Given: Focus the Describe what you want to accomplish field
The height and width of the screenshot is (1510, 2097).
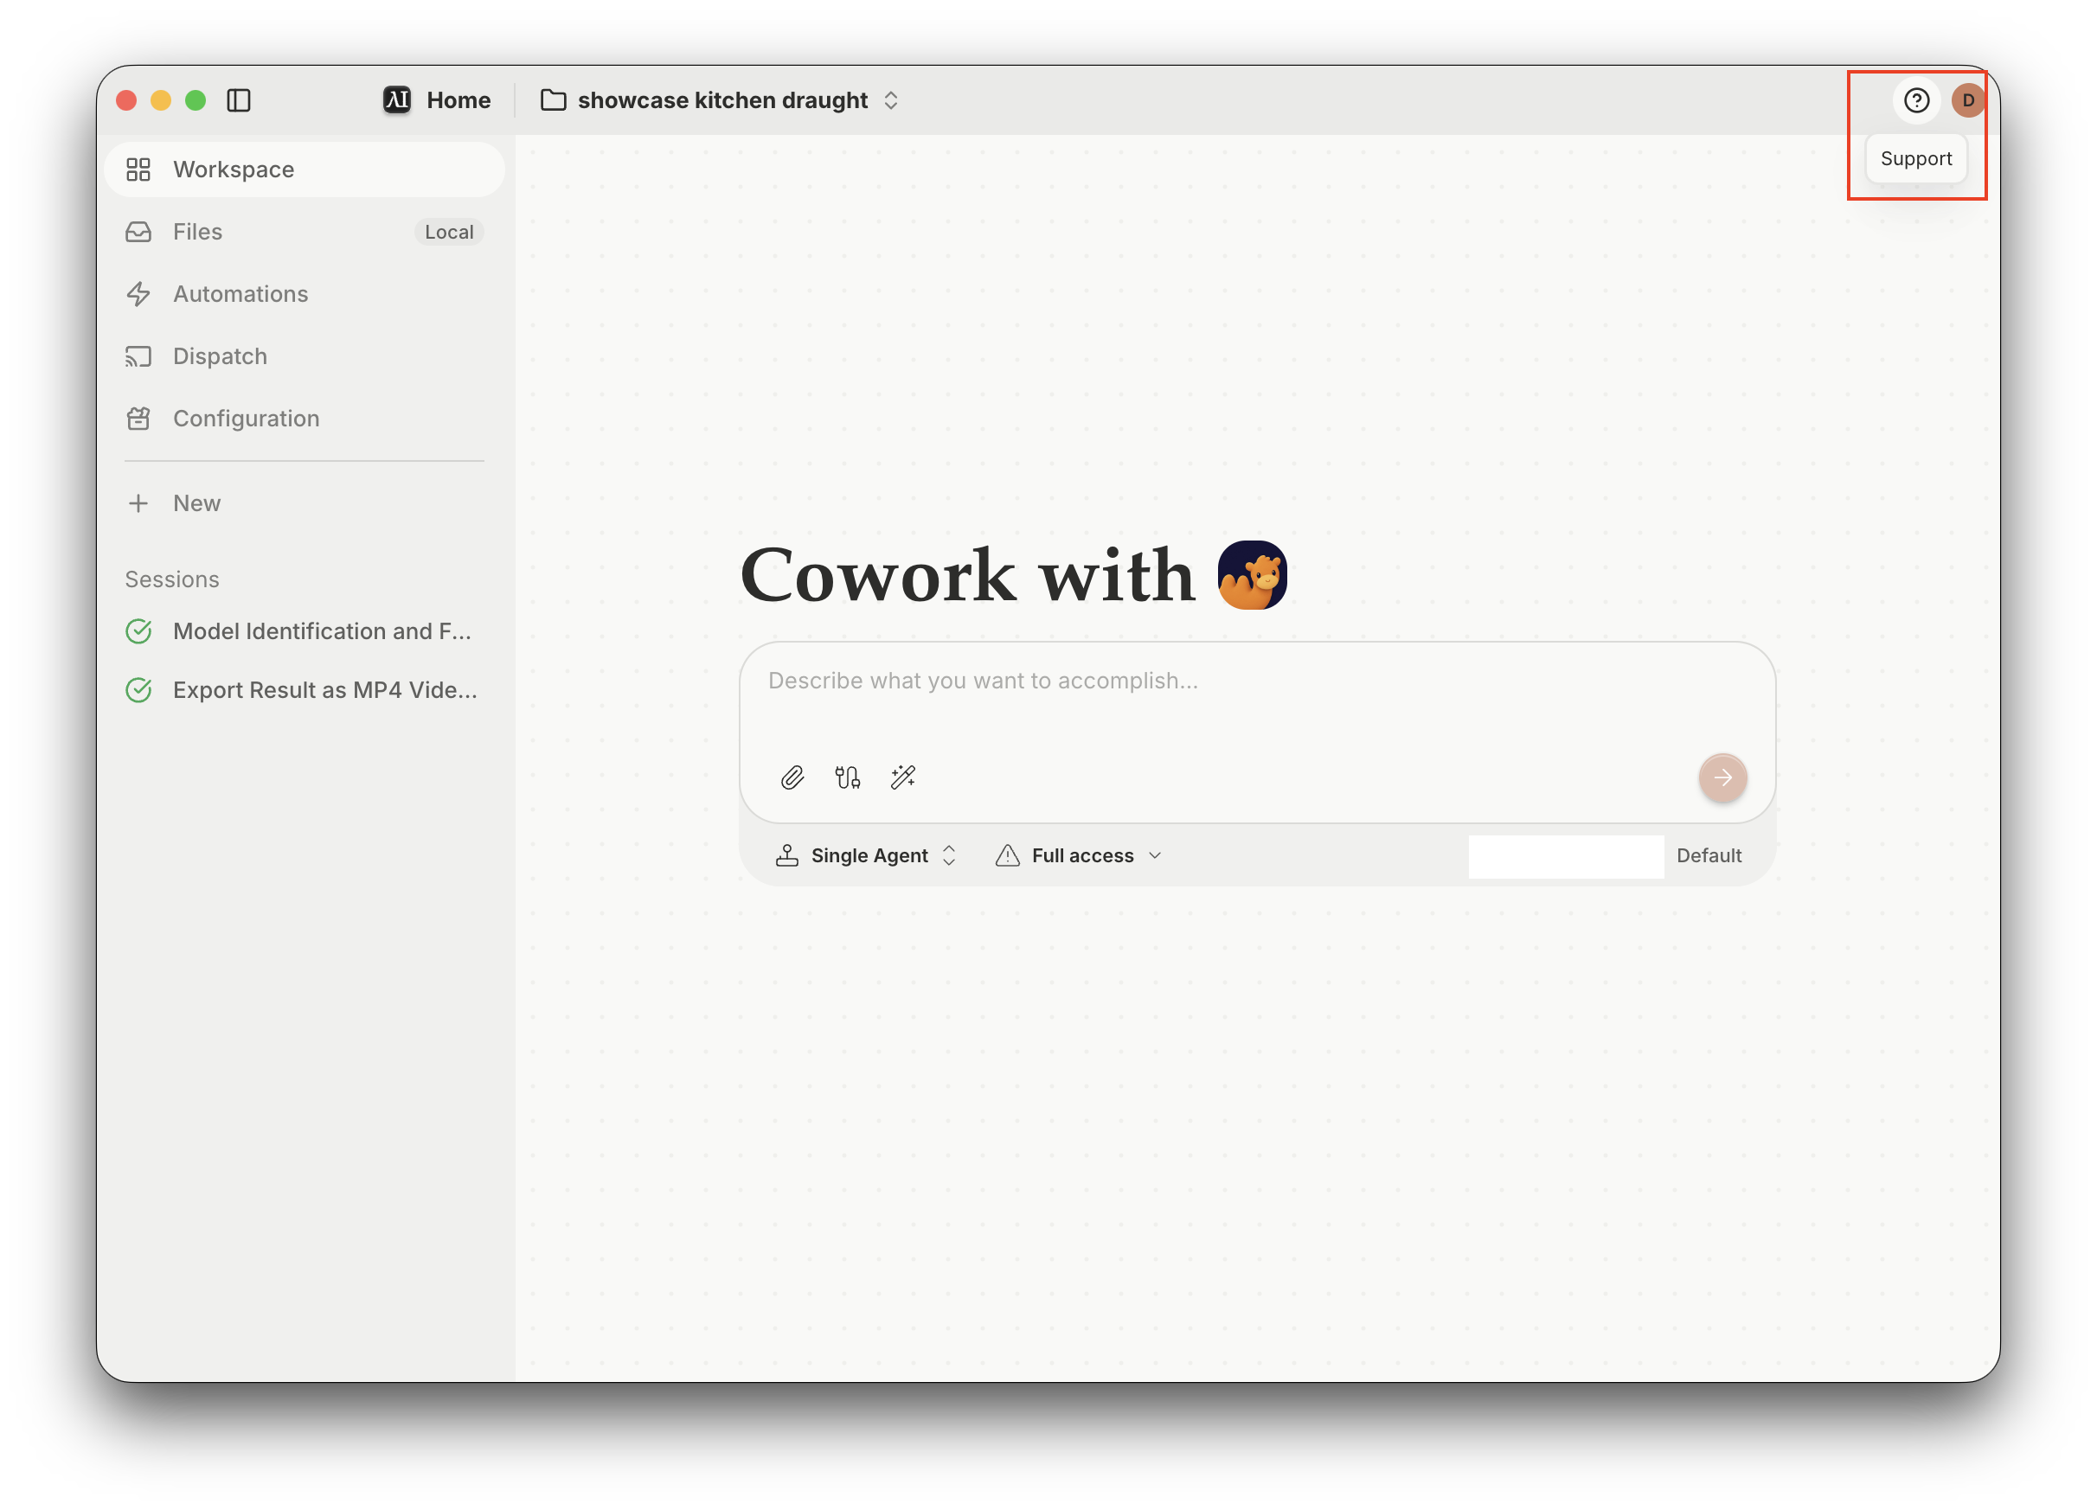Looking at the screenshot, I should pyautogui.click(x=1256, y=681).
